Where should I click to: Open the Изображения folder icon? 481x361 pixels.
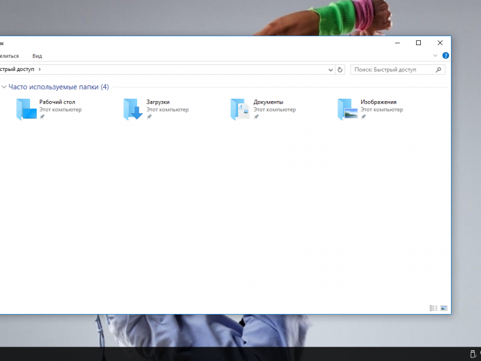pos(348,110)
